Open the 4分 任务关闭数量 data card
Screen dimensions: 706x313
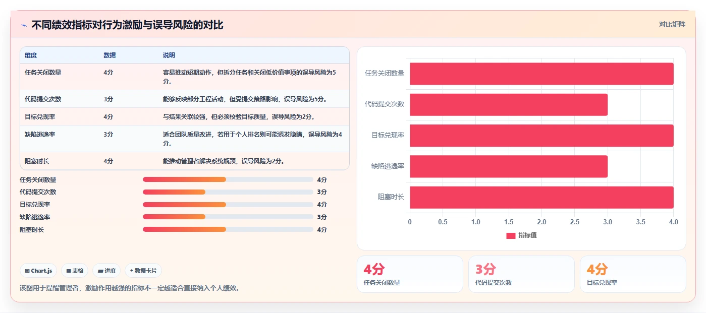tap(410, 274)
